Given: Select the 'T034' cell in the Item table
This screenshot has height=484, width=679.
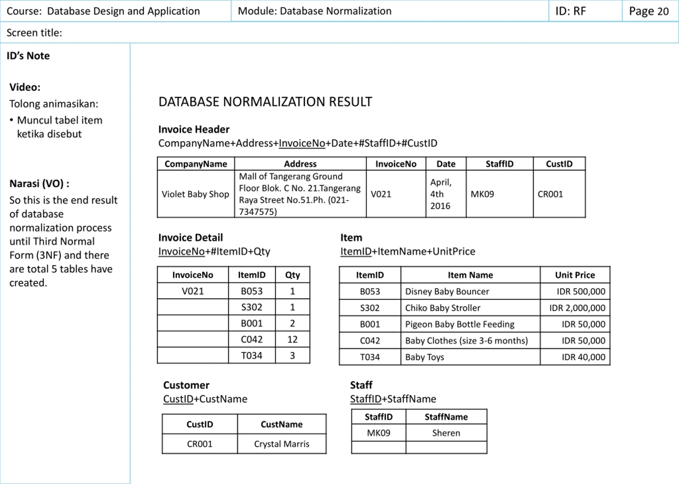Looking at the screenshot, I should pos(370,357).
